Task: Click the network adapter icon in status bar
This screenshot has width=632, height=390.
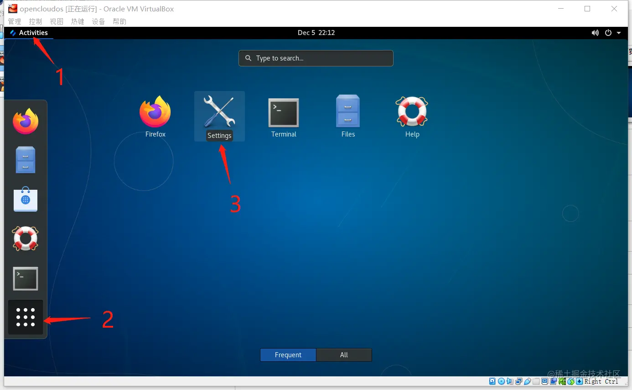Action: tap(519, 381)
